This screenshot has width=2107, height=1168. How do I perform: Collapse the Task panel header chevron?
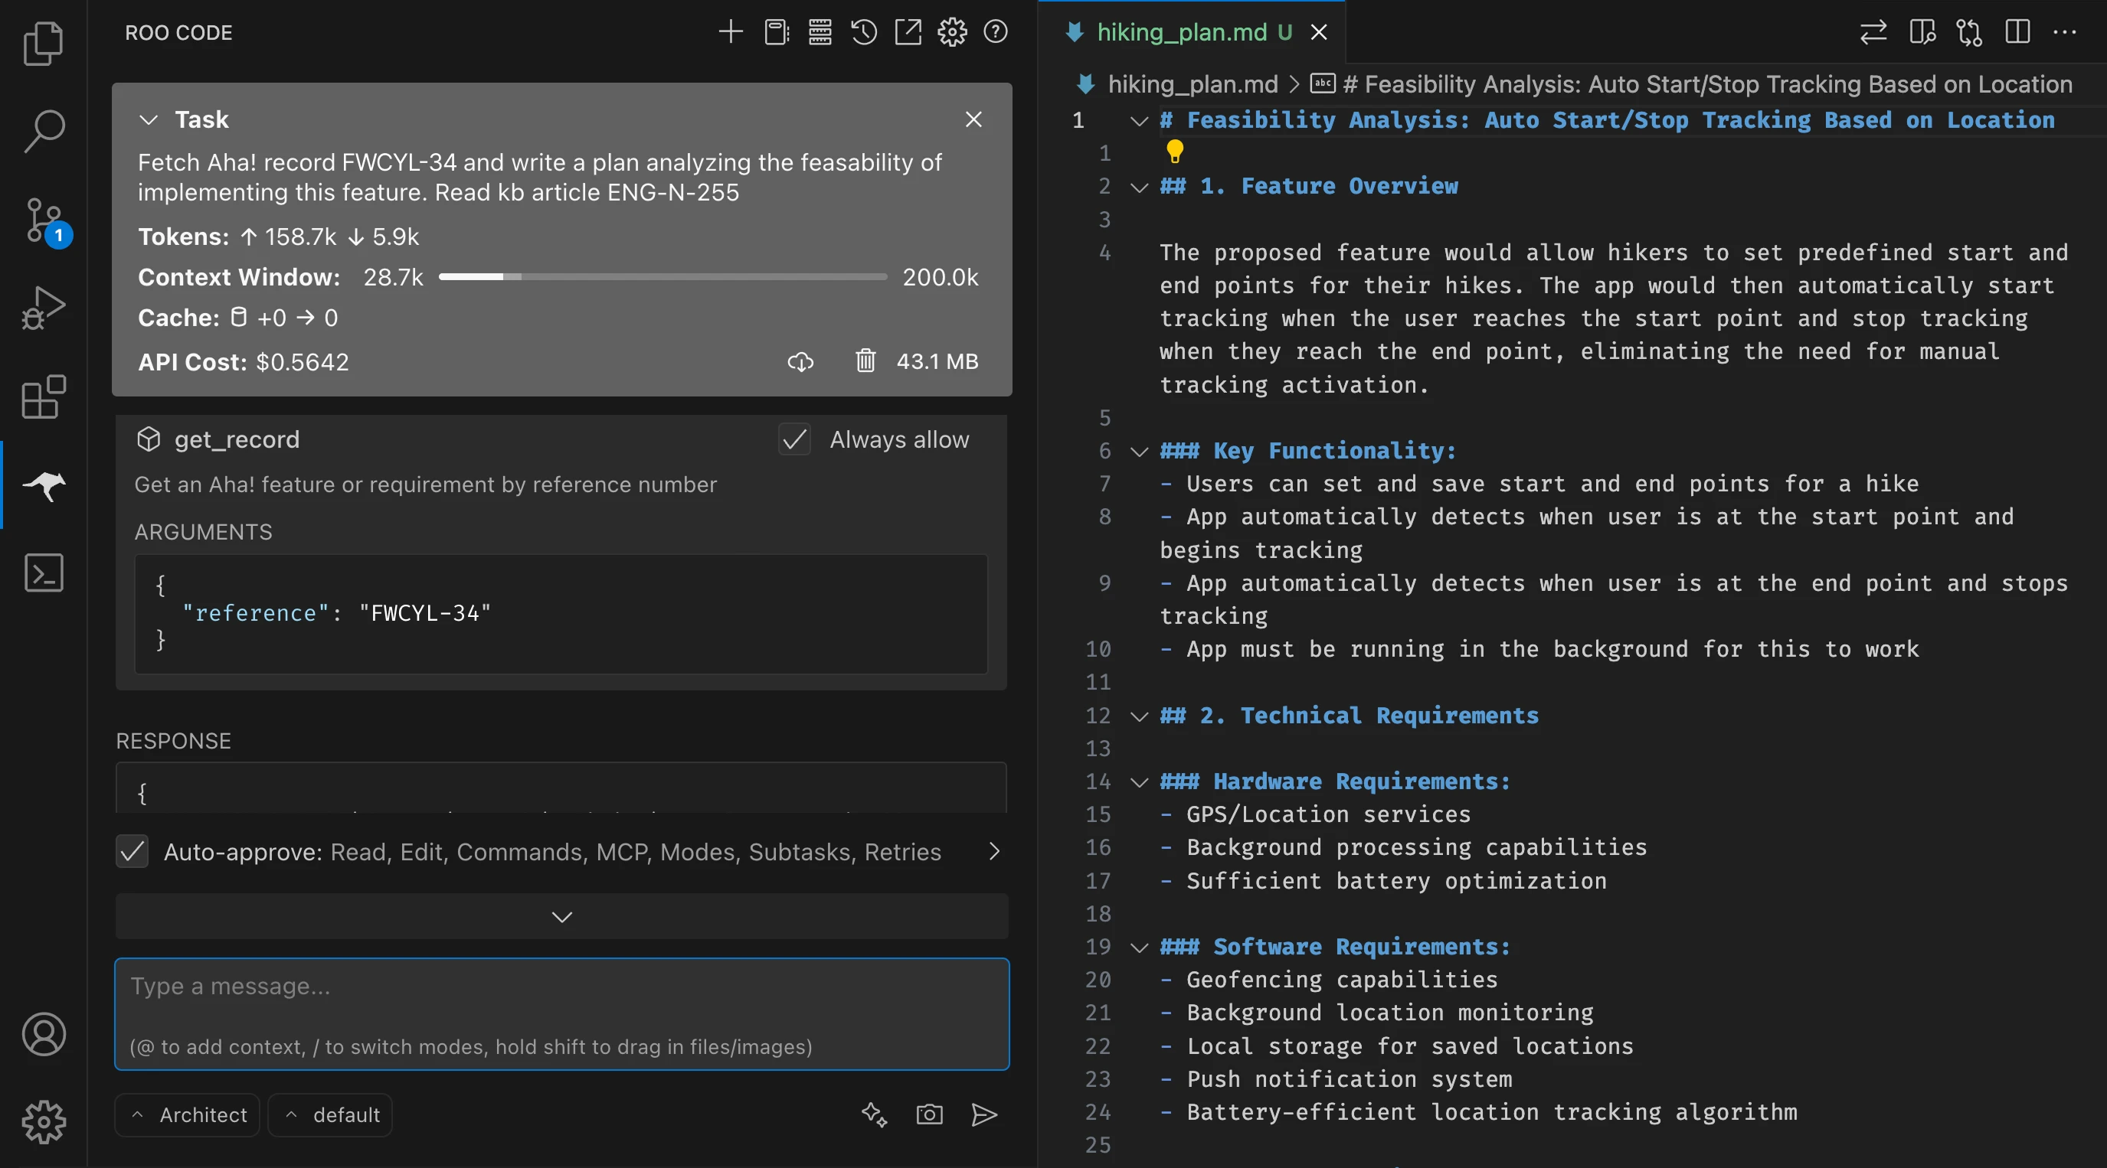147,119
